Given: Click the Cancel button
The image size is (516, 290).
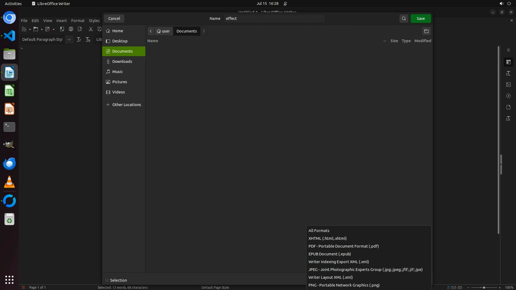Looking at the screenshot, I should (114, 19).
